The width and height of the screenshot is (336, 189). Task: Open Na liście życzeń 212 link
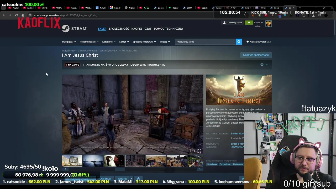coord(258,42)
